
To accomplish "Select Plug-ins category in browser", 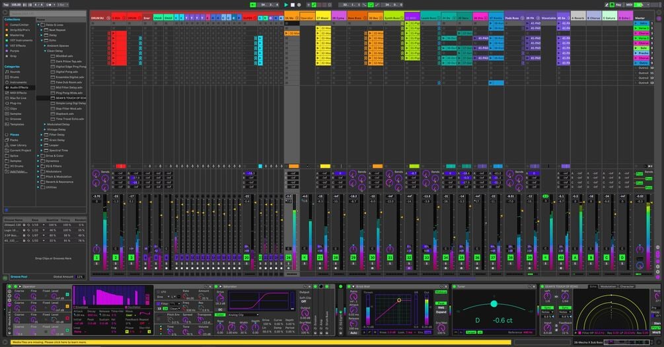I will (16, 103).
